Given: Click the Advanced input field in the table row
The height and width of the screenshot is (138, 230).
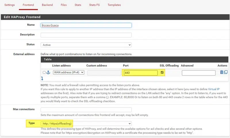Looking at the screenshot, I should (199, 73).
